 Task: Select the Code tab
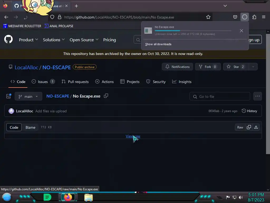[x=18, y=82]
